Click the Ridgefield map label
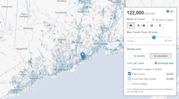The image size is (179, 99). click(22, 49)
